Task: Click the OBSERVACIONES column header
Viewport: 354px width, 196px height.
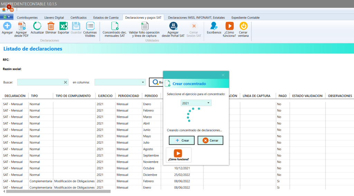Action: tap(340, 96)
